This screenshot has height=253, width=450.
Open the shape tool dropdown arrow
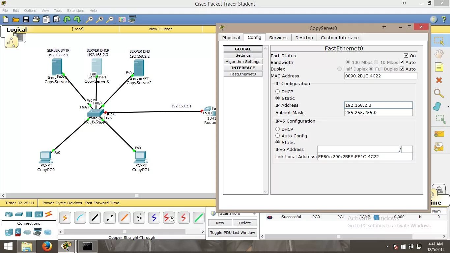point(448,106)
